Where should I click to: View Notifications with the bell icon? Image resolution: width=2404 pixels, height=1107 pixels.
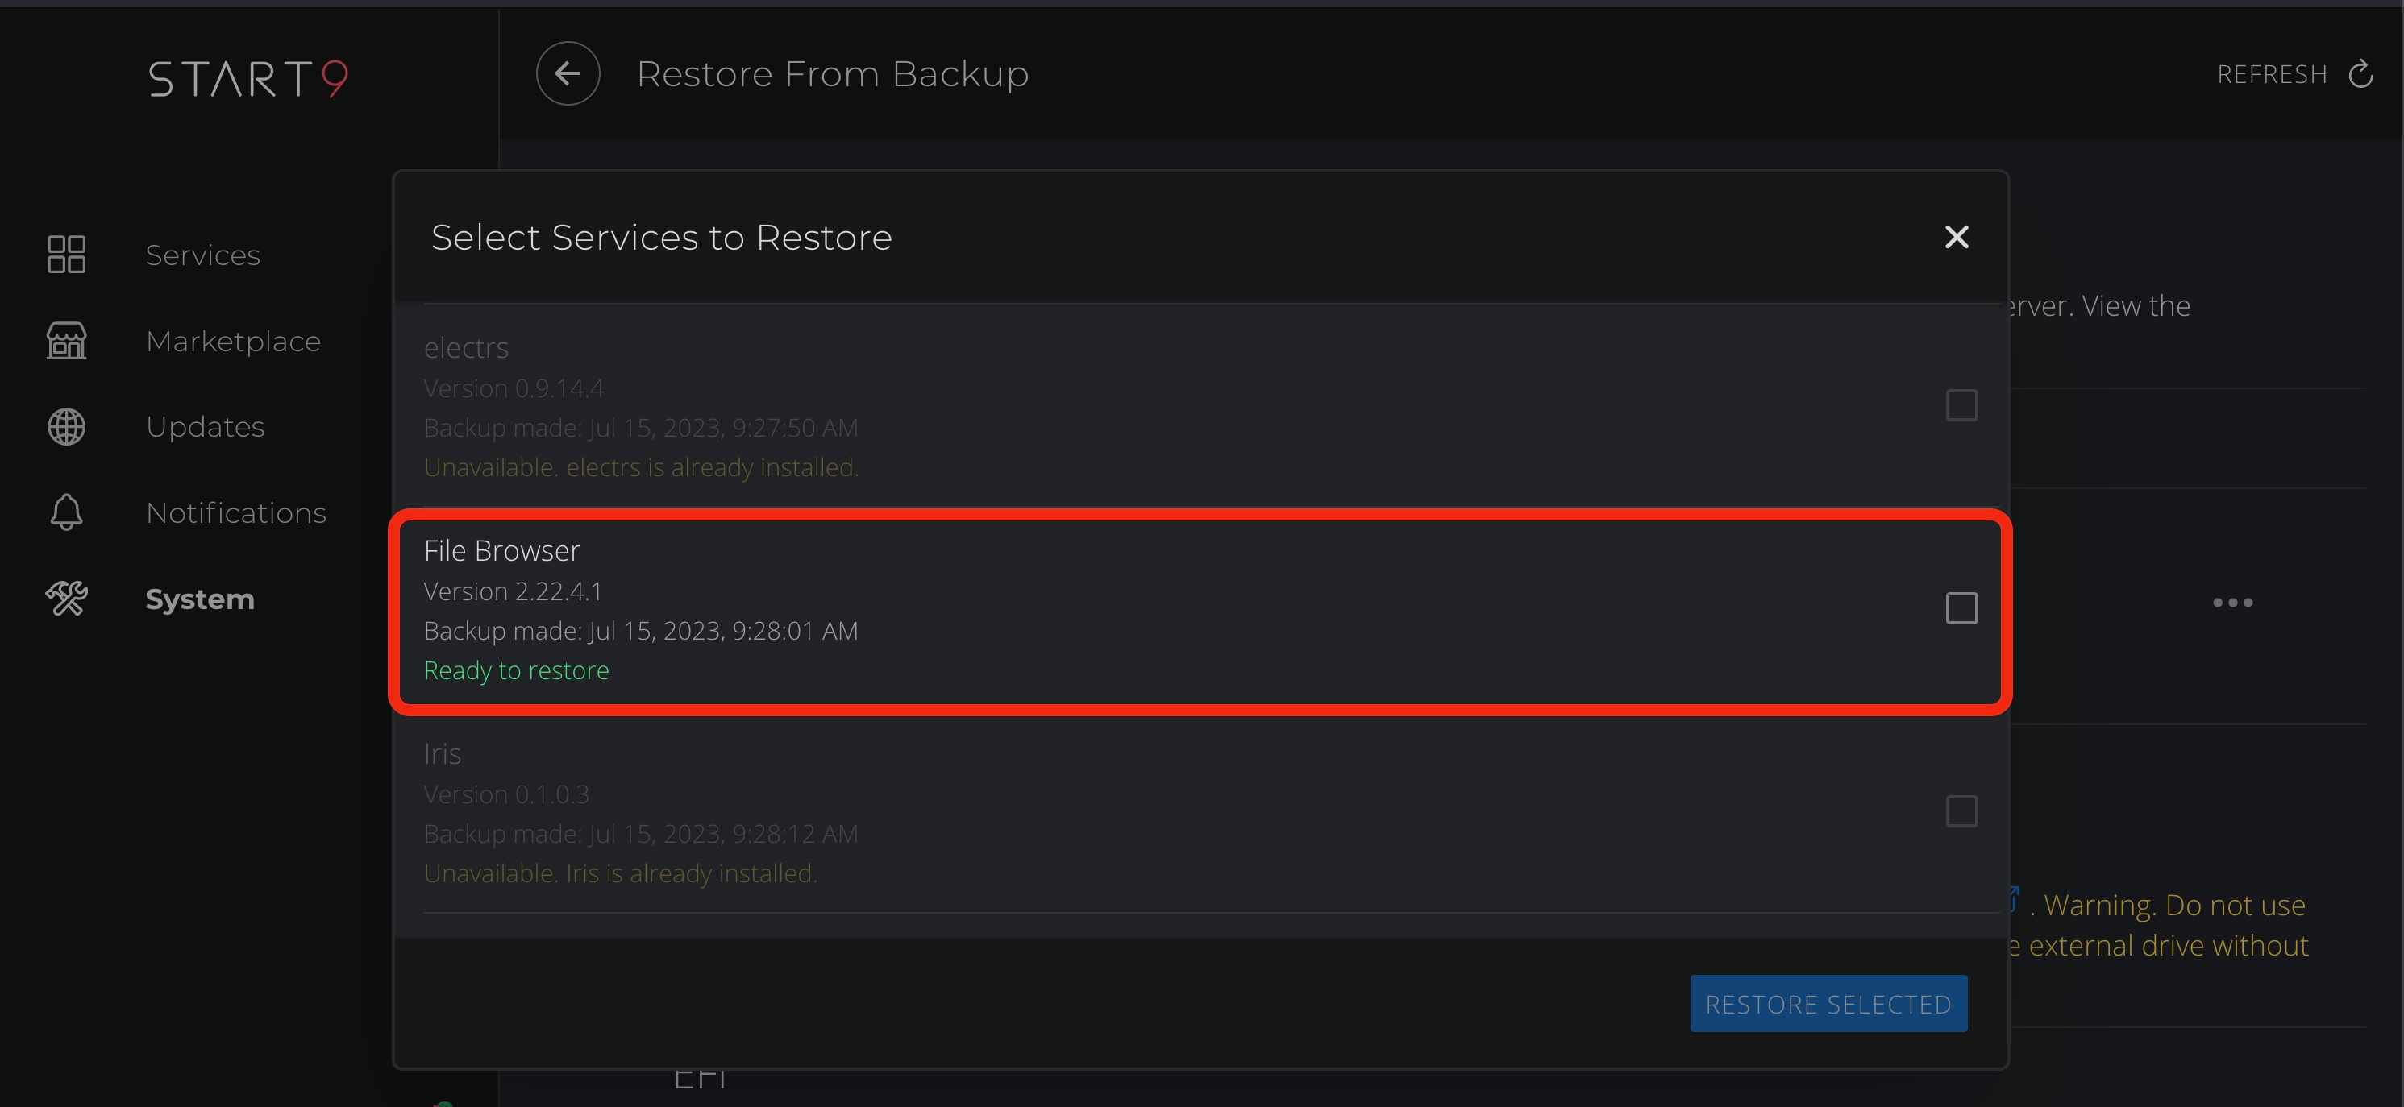click(65, 512)
